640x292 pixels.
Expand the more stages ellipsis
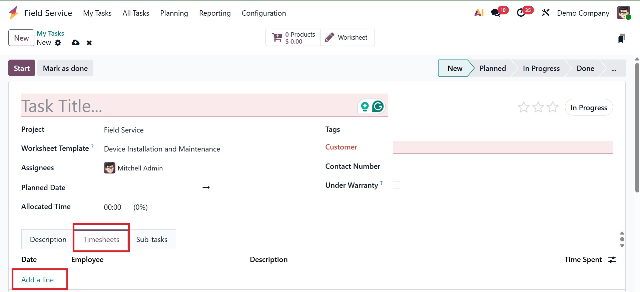point(614,68)
